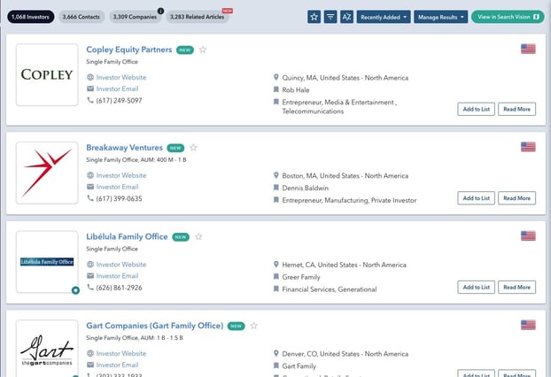
Task: Add Libélula Family Office to list
Action: [477, 287]
